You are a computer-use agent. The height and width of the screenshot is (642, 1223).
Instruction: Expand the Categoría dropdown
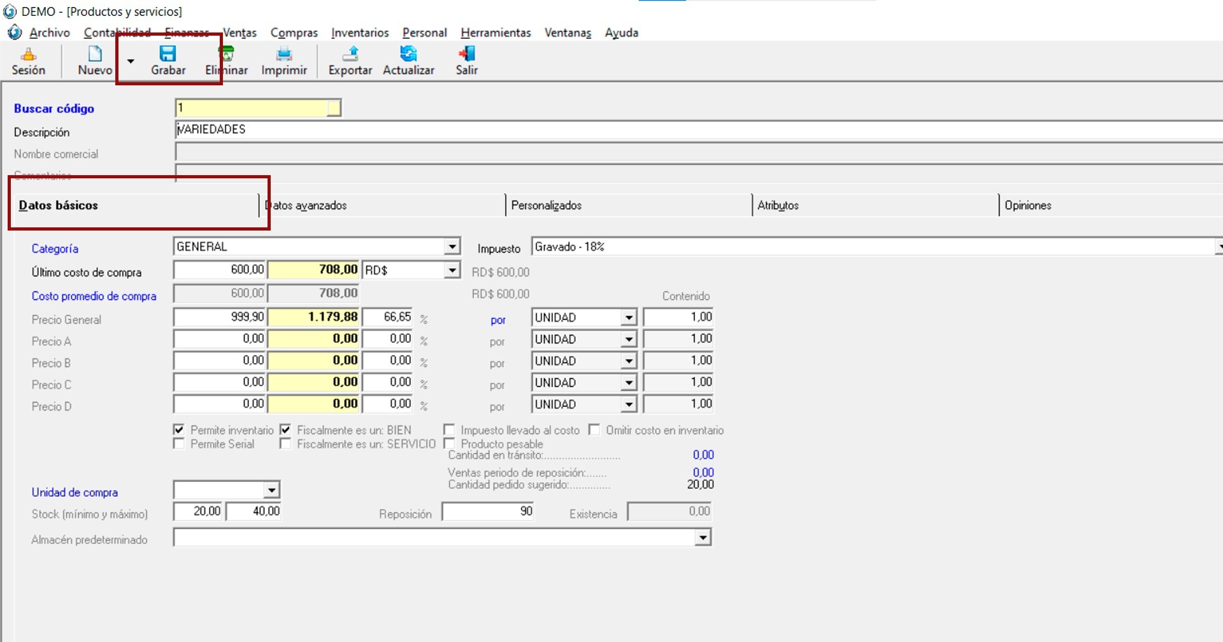pyautogui.click(x=452, y=246)
